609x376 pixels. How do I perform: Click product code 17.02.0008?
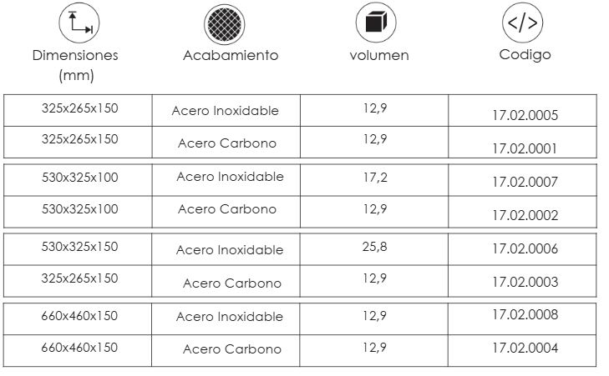[525, 314]
